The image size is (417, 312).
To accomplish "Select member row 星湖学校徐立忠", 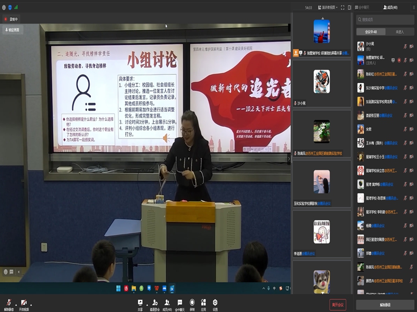I will [x=385, y=171].
